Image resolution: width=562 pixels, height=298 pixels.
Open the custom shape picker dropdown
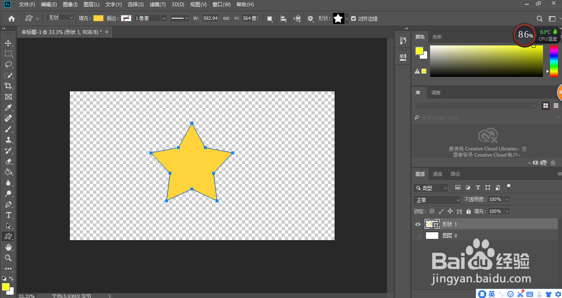[347, 19]
